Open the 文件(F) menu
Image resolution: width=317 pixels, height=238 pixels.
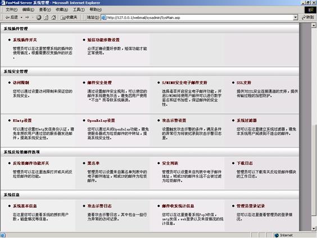click(12, 10)
